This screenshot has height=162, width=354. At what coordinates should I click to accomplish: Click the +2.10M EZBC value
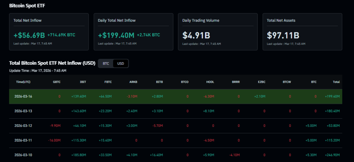[259, 96]
